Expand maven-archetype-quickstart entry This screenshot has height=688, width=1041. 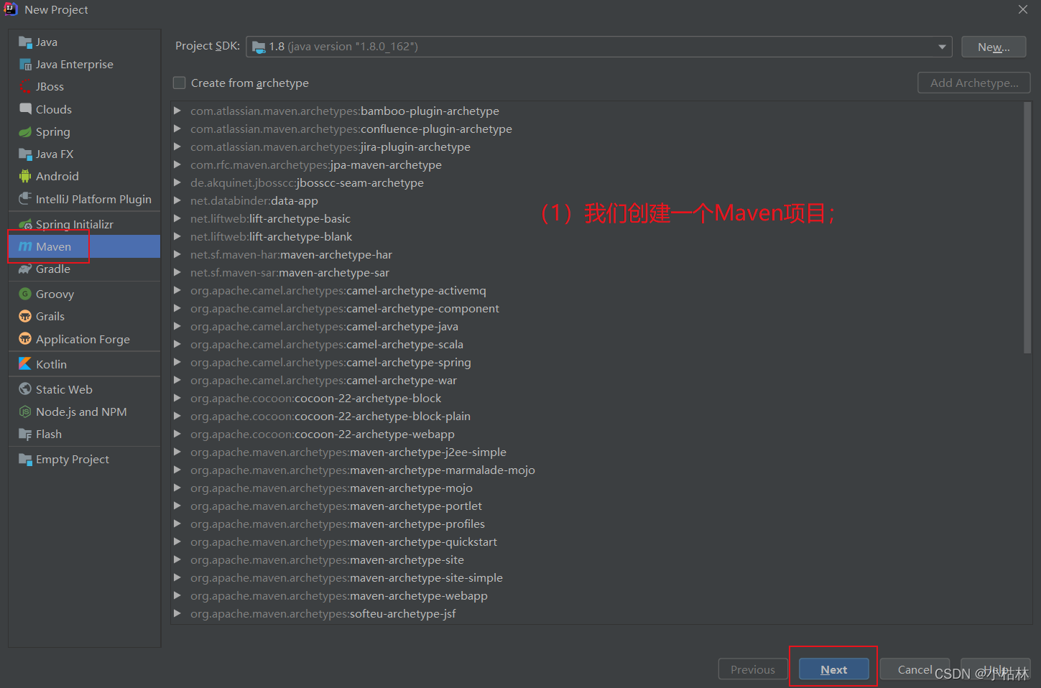pos(177,542)
